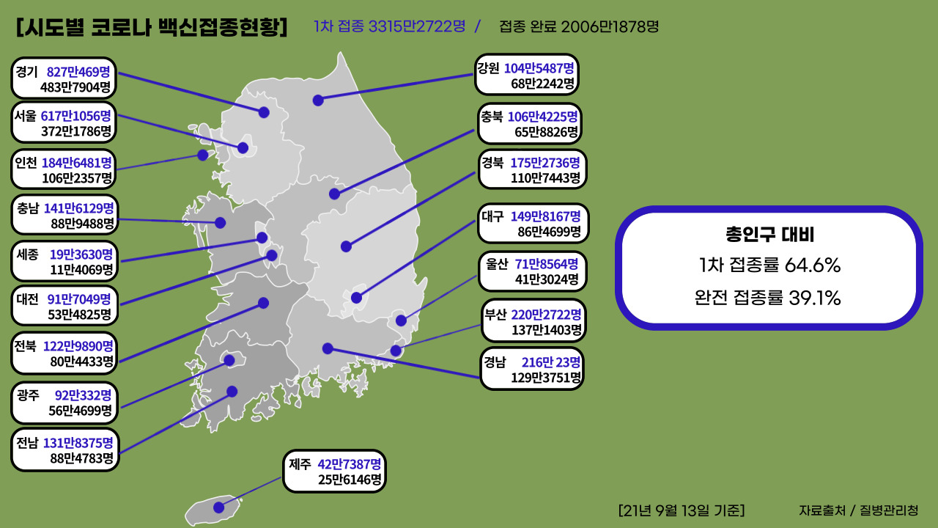Click the 전남 label box
This screenshot has height=528, width=938.
tap(64, 450)
